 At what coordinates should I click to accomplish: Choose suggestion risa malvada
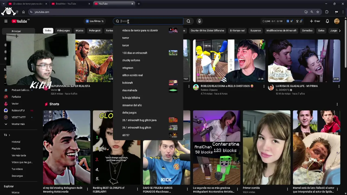pyautogui.click(x=148, y=90)
